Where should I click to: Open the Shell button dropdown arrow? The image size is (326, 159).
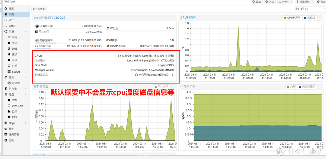click(291, 2)
